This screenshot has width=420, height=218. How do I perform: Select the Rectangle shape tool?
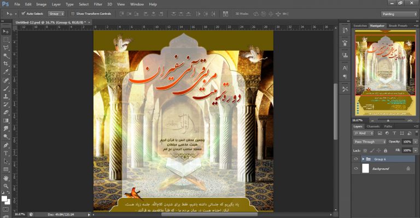pos(5,169)
